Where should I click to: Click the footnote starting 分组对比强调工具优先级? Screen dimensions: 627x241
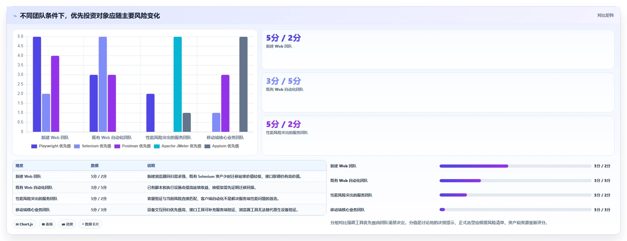pos(440,223)
